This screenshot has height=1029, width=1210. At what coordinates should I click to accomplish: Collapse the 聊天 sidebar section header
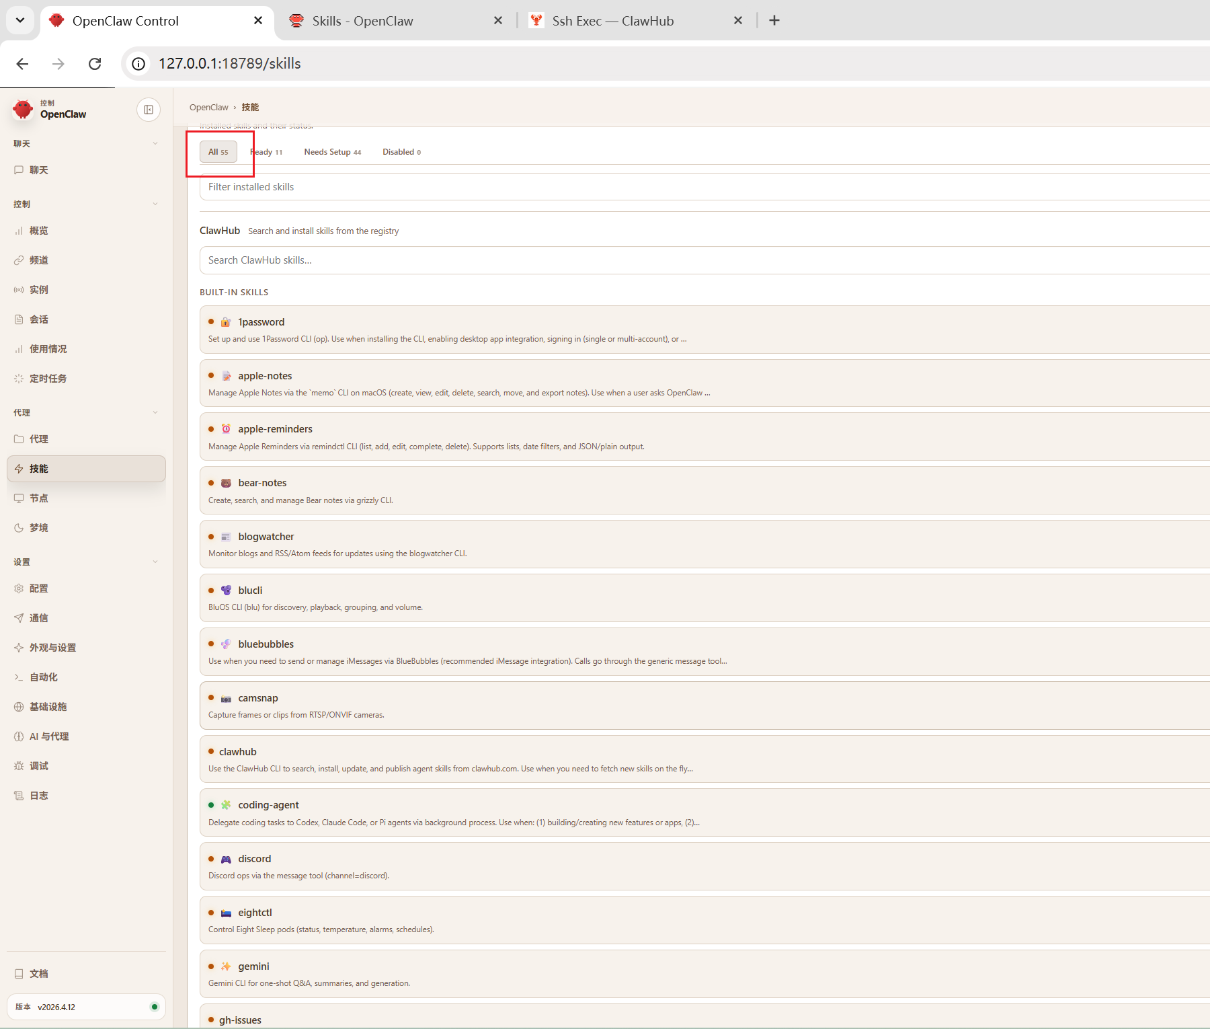point(86,143)
